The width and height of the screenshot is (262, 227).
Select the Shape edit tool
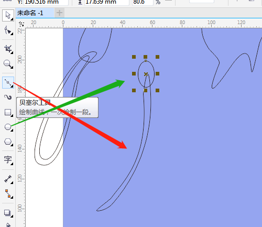(x=8, y=30)
